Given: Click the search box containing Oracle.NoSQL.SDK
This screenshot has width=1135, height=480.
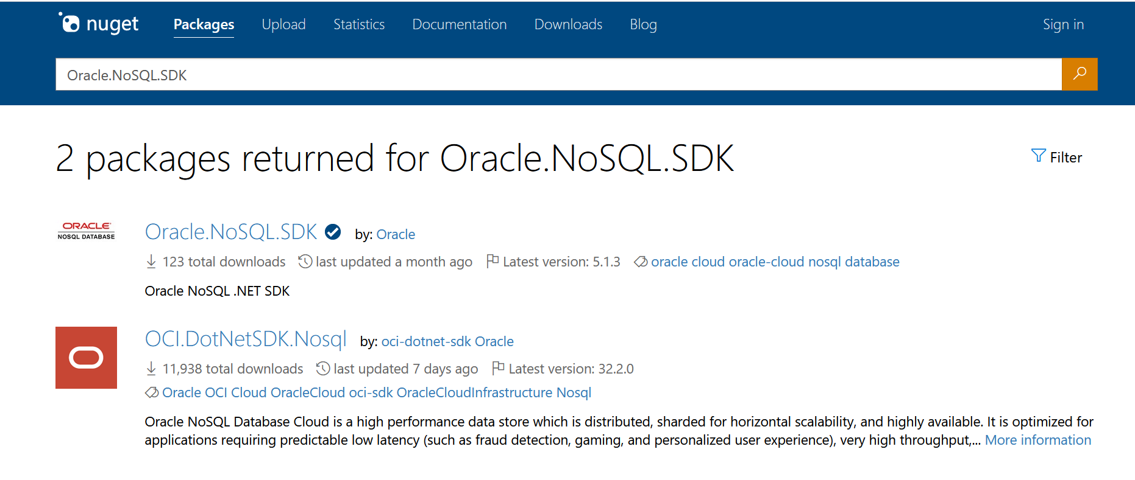Looking at the screenshot, I should tap(558, 75).
